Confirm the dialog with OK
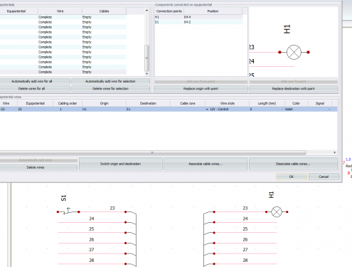The width and height of the screenshot is (352, 267). tap(292, 177)
